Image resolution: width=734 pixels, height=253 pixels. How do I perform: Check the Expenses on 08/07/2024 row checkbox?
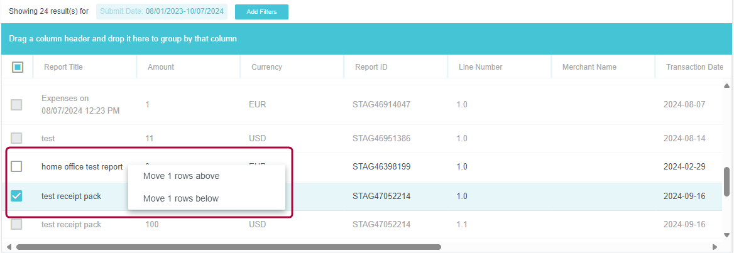coord(17,105)
